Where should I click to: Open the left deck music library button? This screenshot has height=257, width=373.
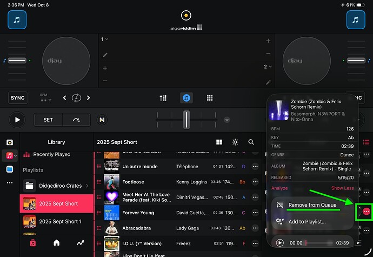(18, 20)
